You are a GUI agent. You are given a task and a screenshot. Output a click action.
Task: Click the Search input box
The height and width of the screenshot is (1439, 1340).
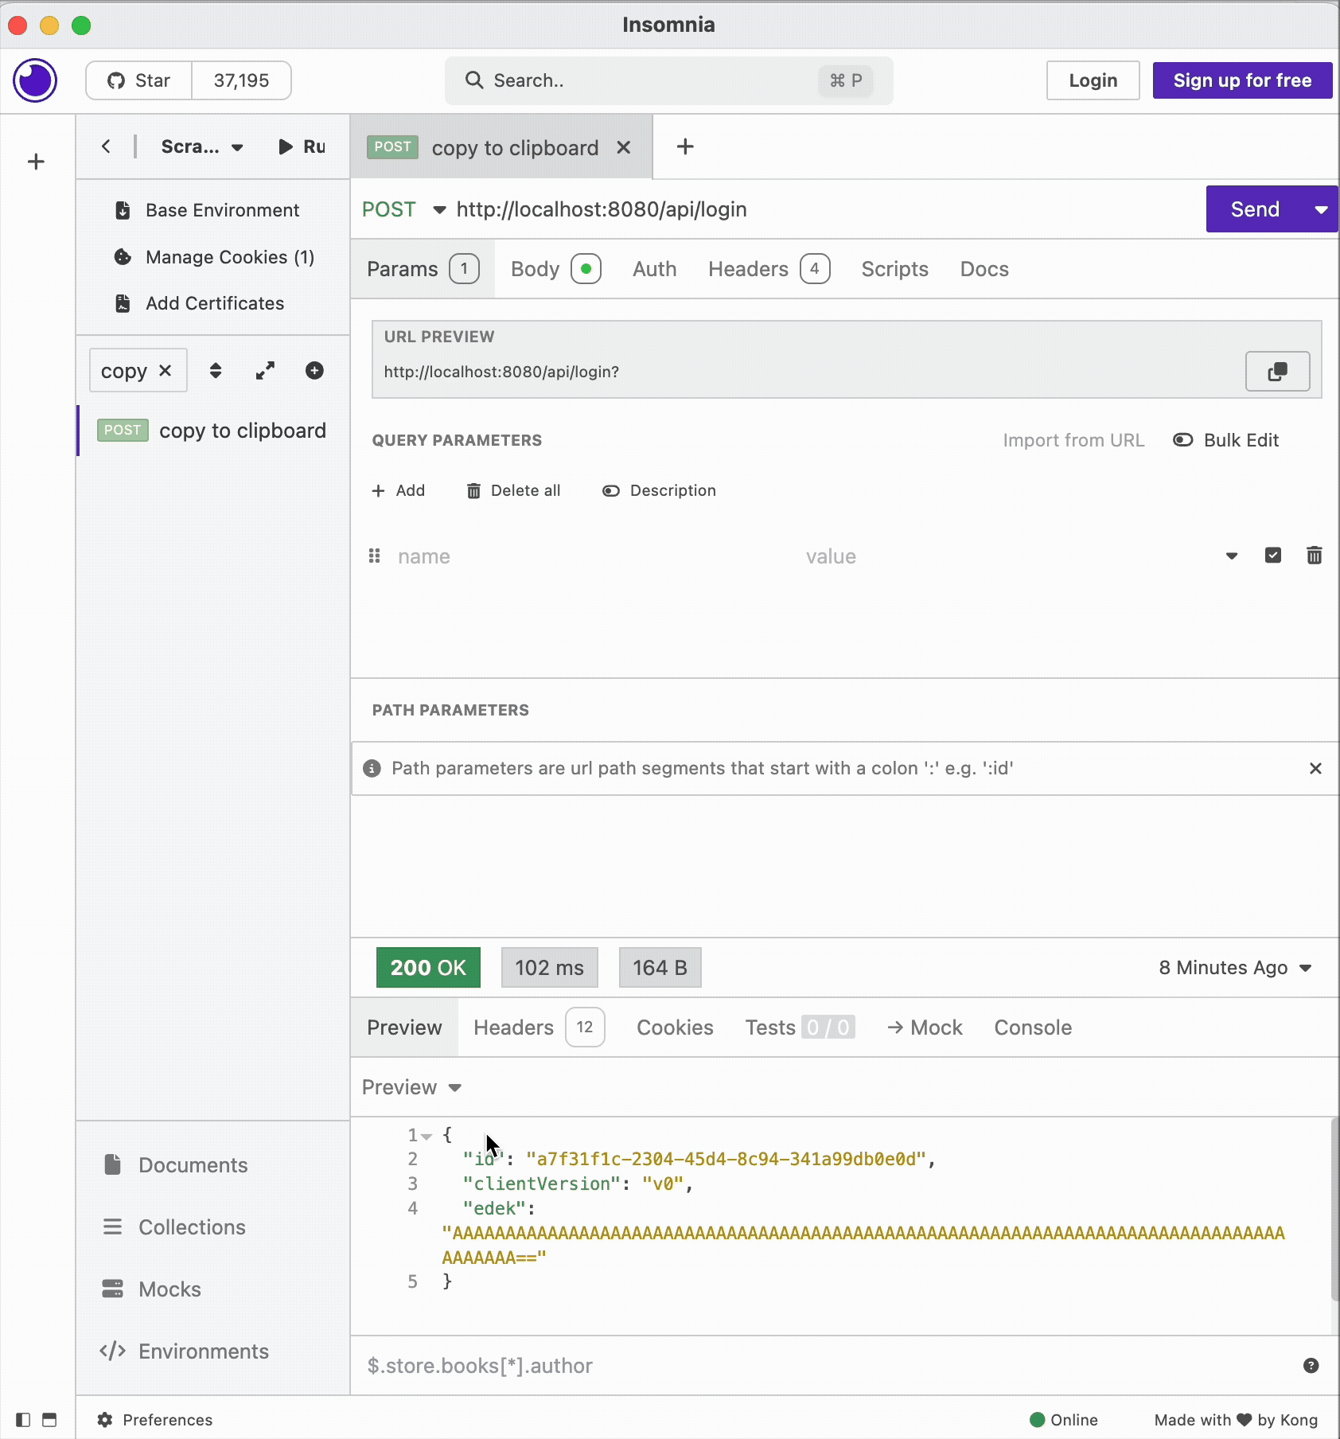668,80
